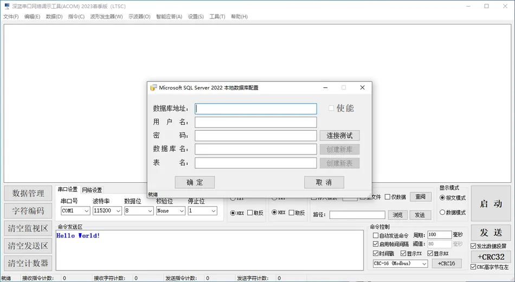
Task: Click the 连接测试 button
Action: tap(339, 136)
